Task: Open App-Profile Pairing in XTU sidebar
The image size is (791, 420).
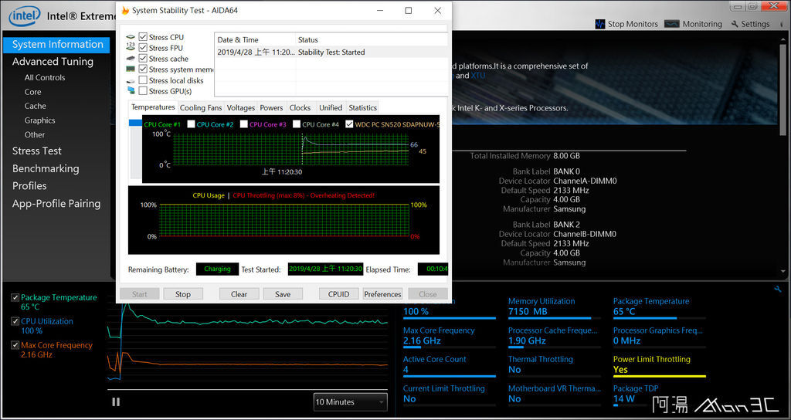Action: click(56, 204)
